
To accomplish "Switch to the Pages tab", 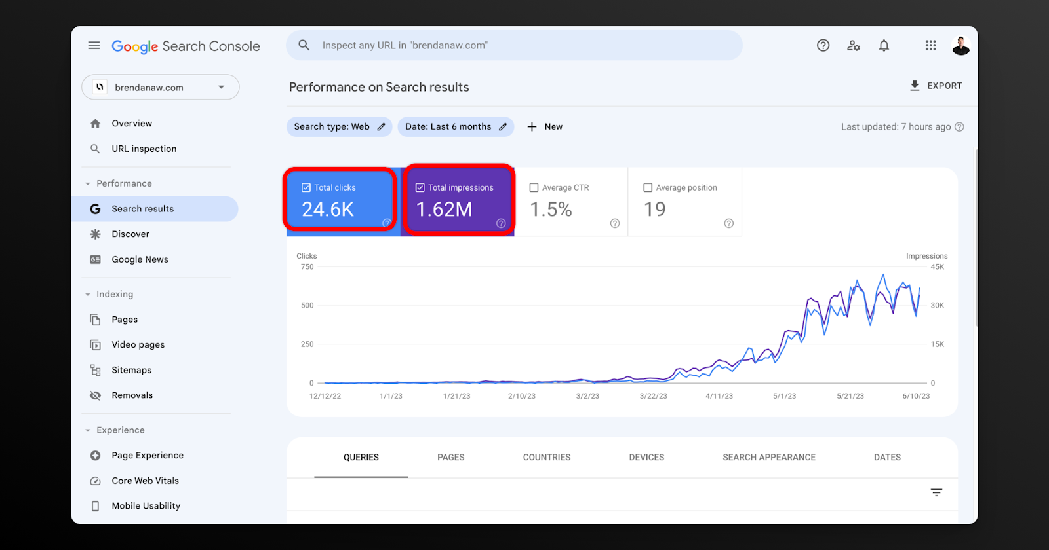I will (x=450, y=457).
